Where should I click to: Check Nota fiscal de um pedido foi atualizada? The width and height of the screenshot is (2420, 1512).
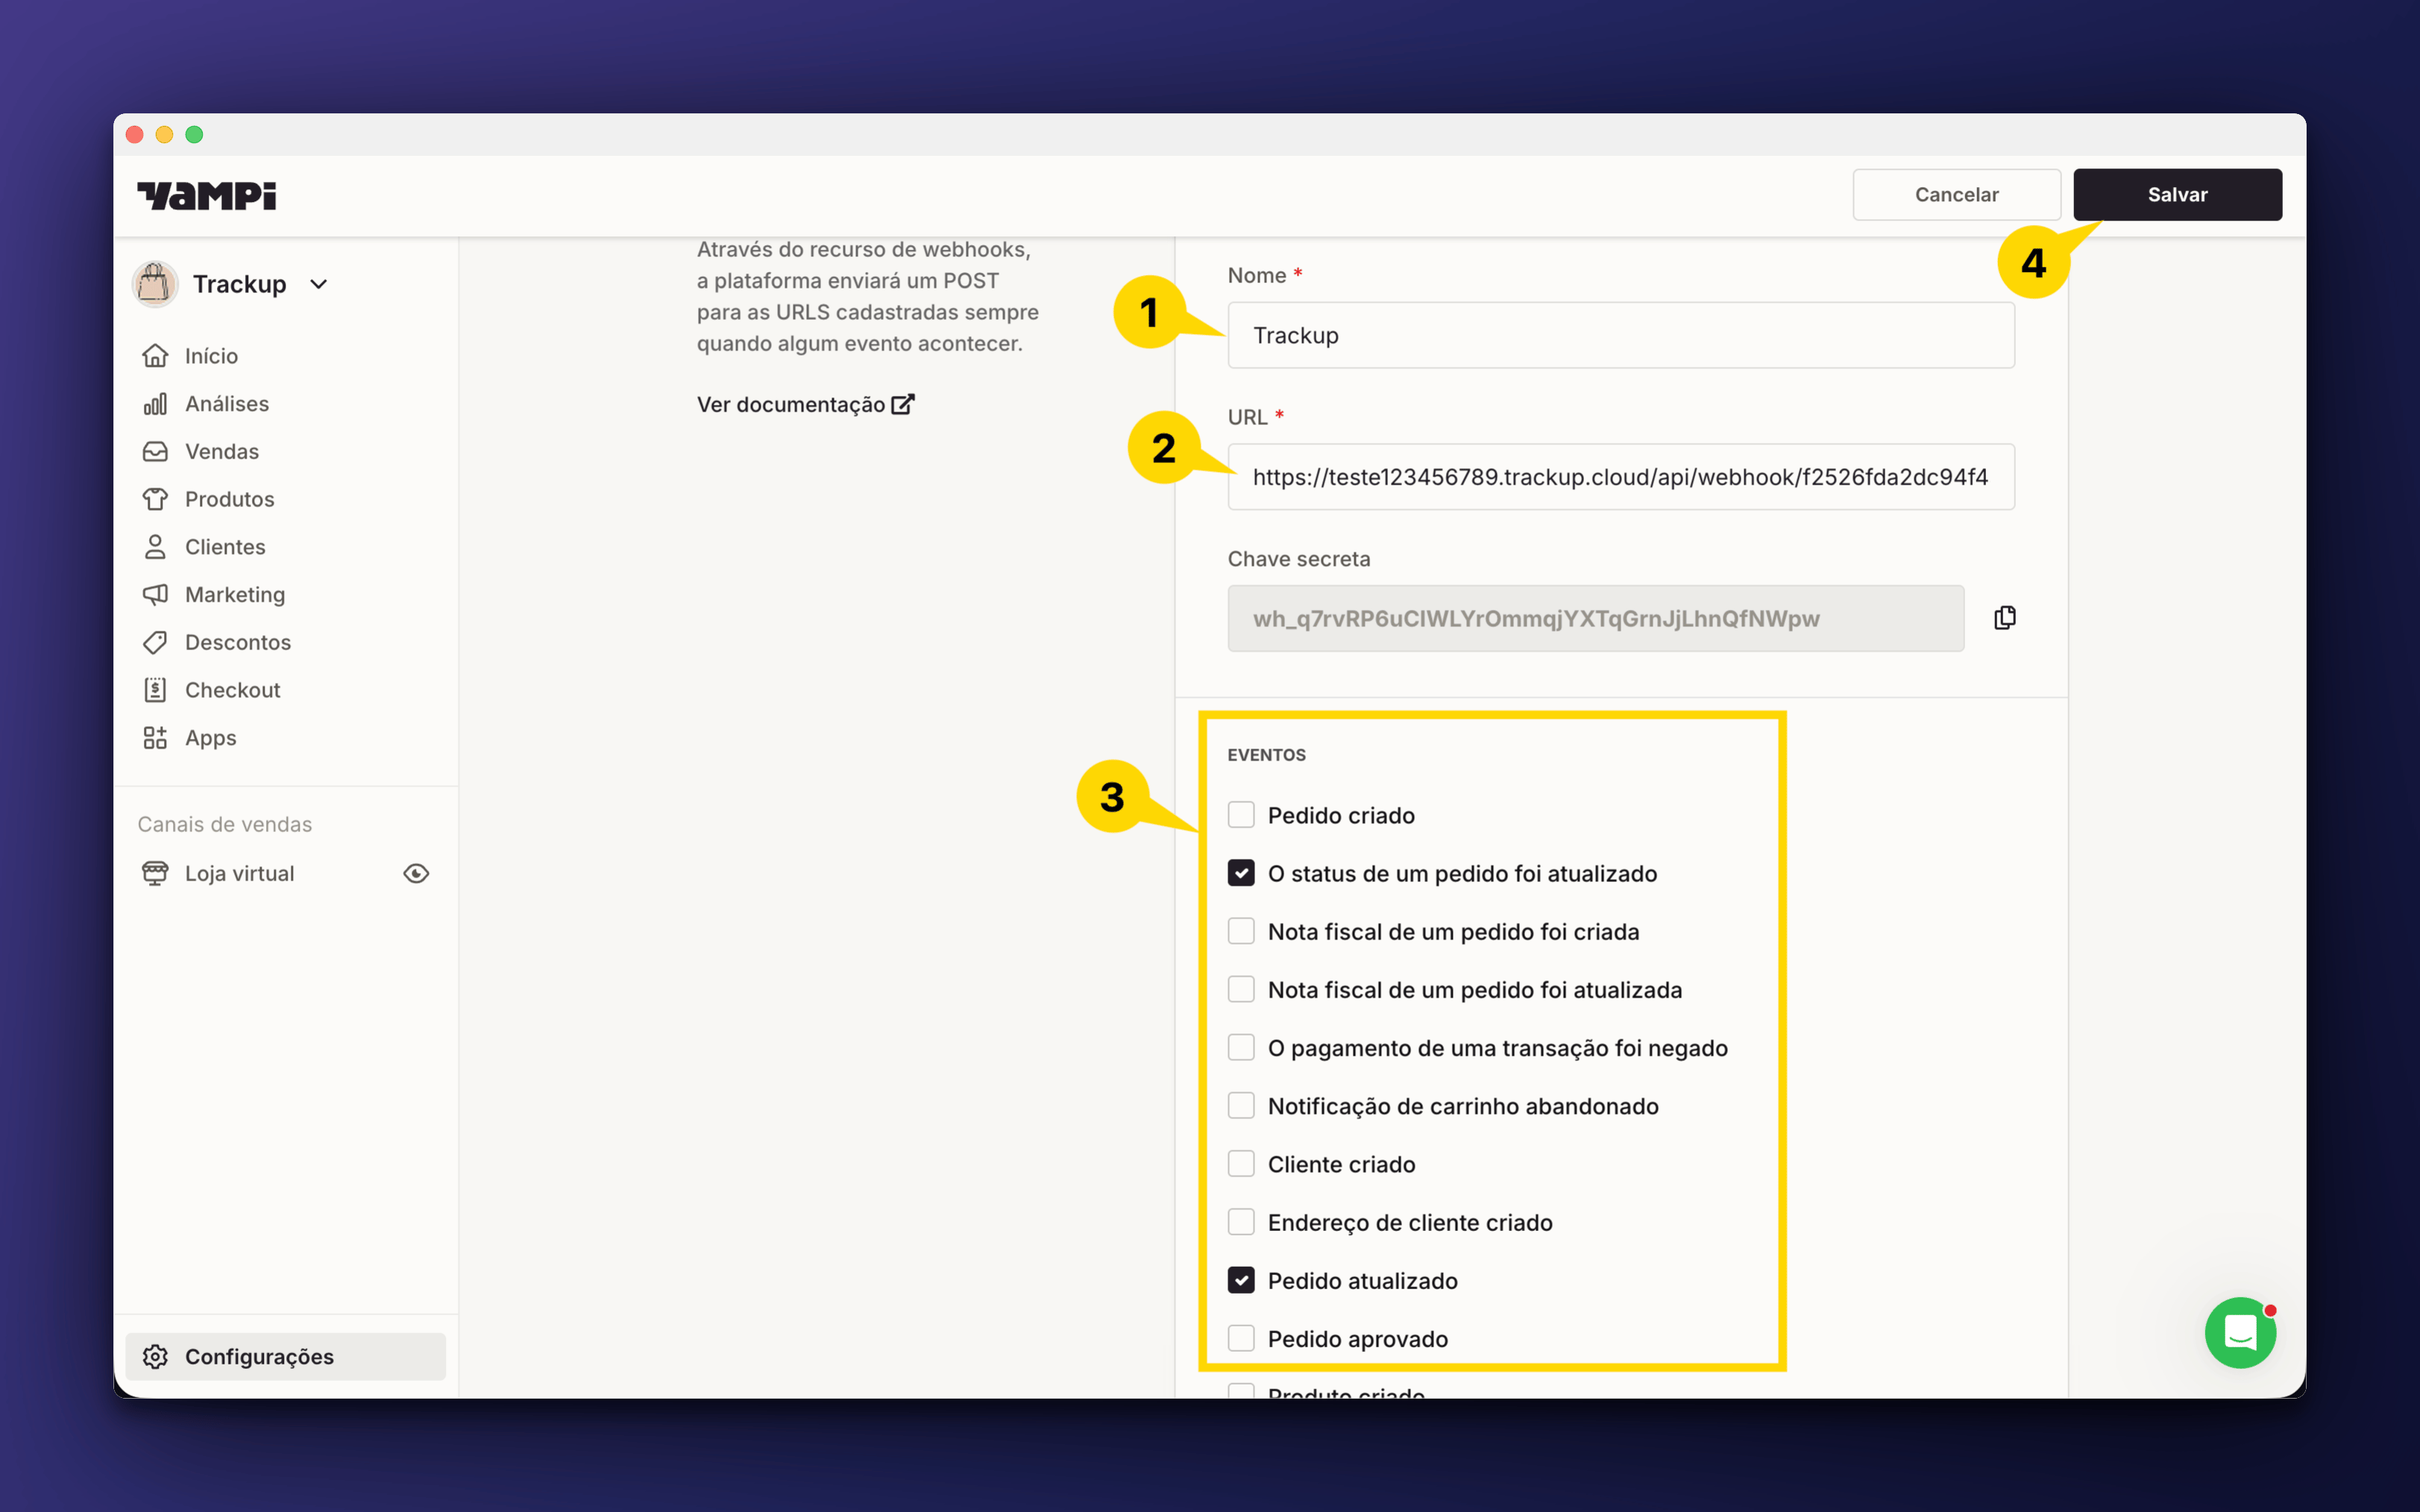pos(1241,990)
